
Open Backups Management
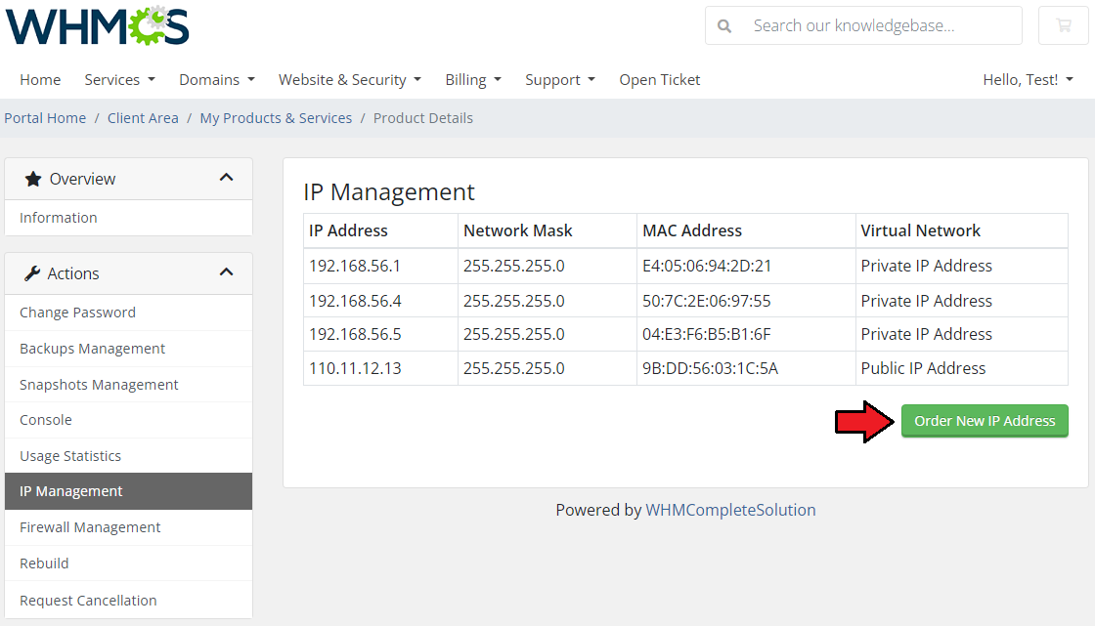click(x=128, y=349)
